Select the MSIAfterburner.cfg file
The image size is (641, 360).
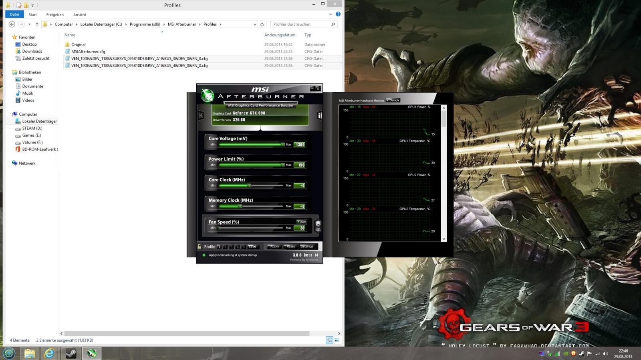coord(88,52)
